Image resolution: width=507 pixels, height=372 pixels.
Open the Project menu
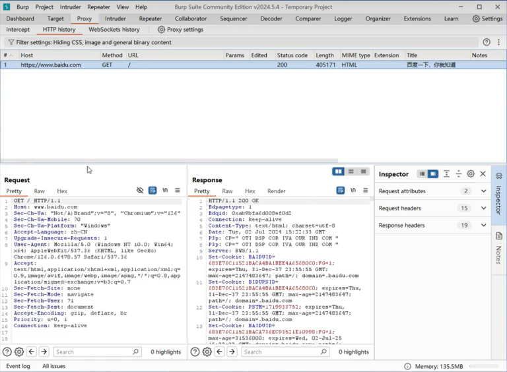pos(44,7)
